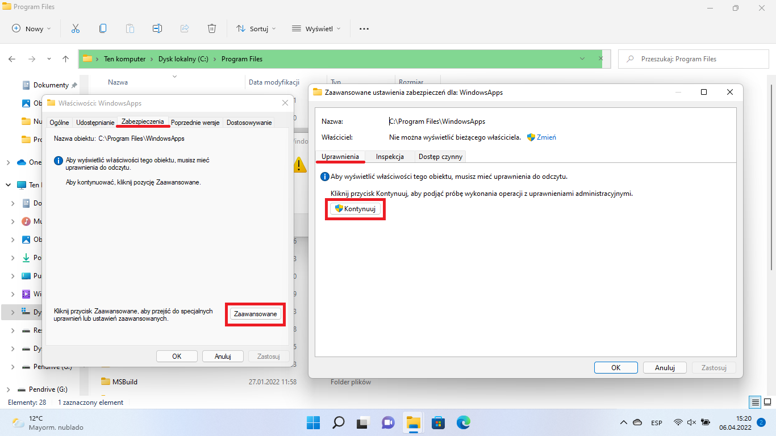Click OK in the Właściwości dialog
Viewport: 776px width, 436px height.
(x=177, y=357)
